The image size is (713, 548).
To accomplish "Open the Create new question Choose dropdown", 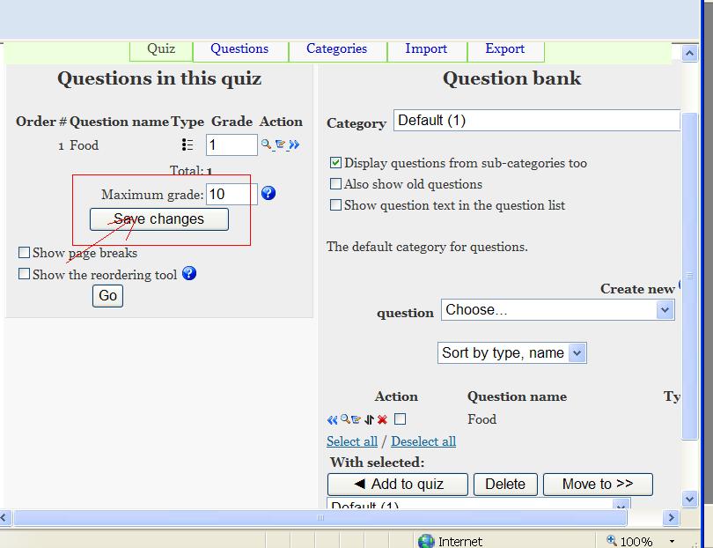I will [557, 310].
